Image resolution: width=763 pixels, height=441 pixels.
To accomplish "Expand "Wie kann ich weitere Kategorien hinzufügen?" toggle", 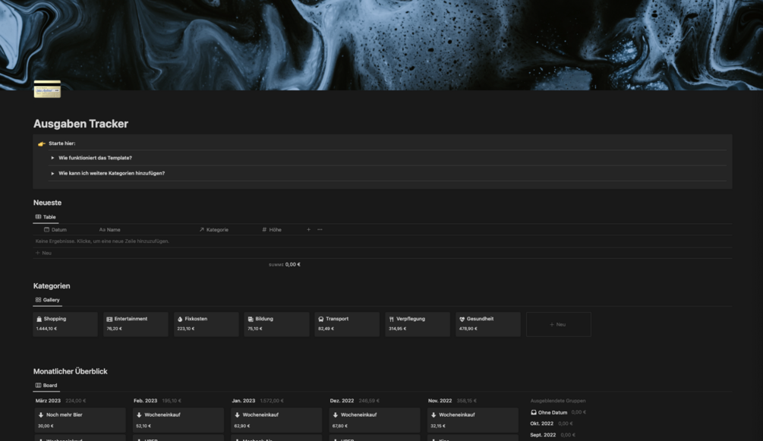I will point(52,173).
